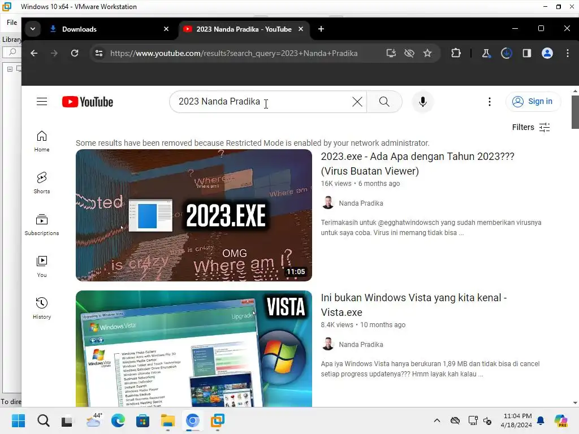Open Chrome Labs flask icon
The image size is (579, 434).
[486, 53]
